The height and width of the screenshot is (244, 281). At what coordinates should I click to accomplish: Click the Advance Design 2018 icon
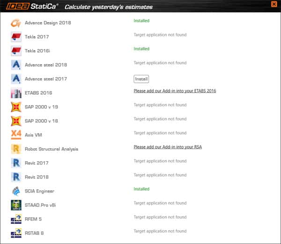point(16,23)
